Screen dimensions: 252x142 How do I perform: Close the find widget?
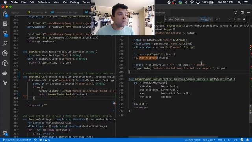tap(244, 19)
